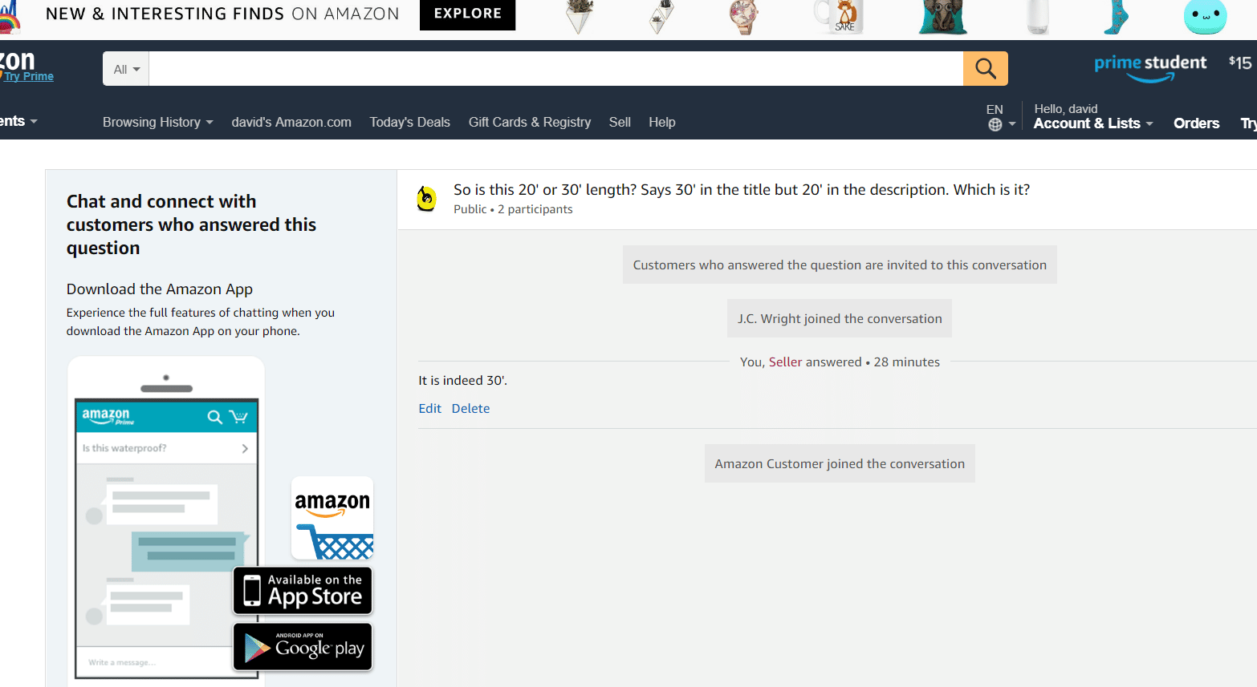The height and width of the screenshot is (687, 1257).
Task: Delete the answer 'It is indeed 30'.'
Action: point(470,408)
